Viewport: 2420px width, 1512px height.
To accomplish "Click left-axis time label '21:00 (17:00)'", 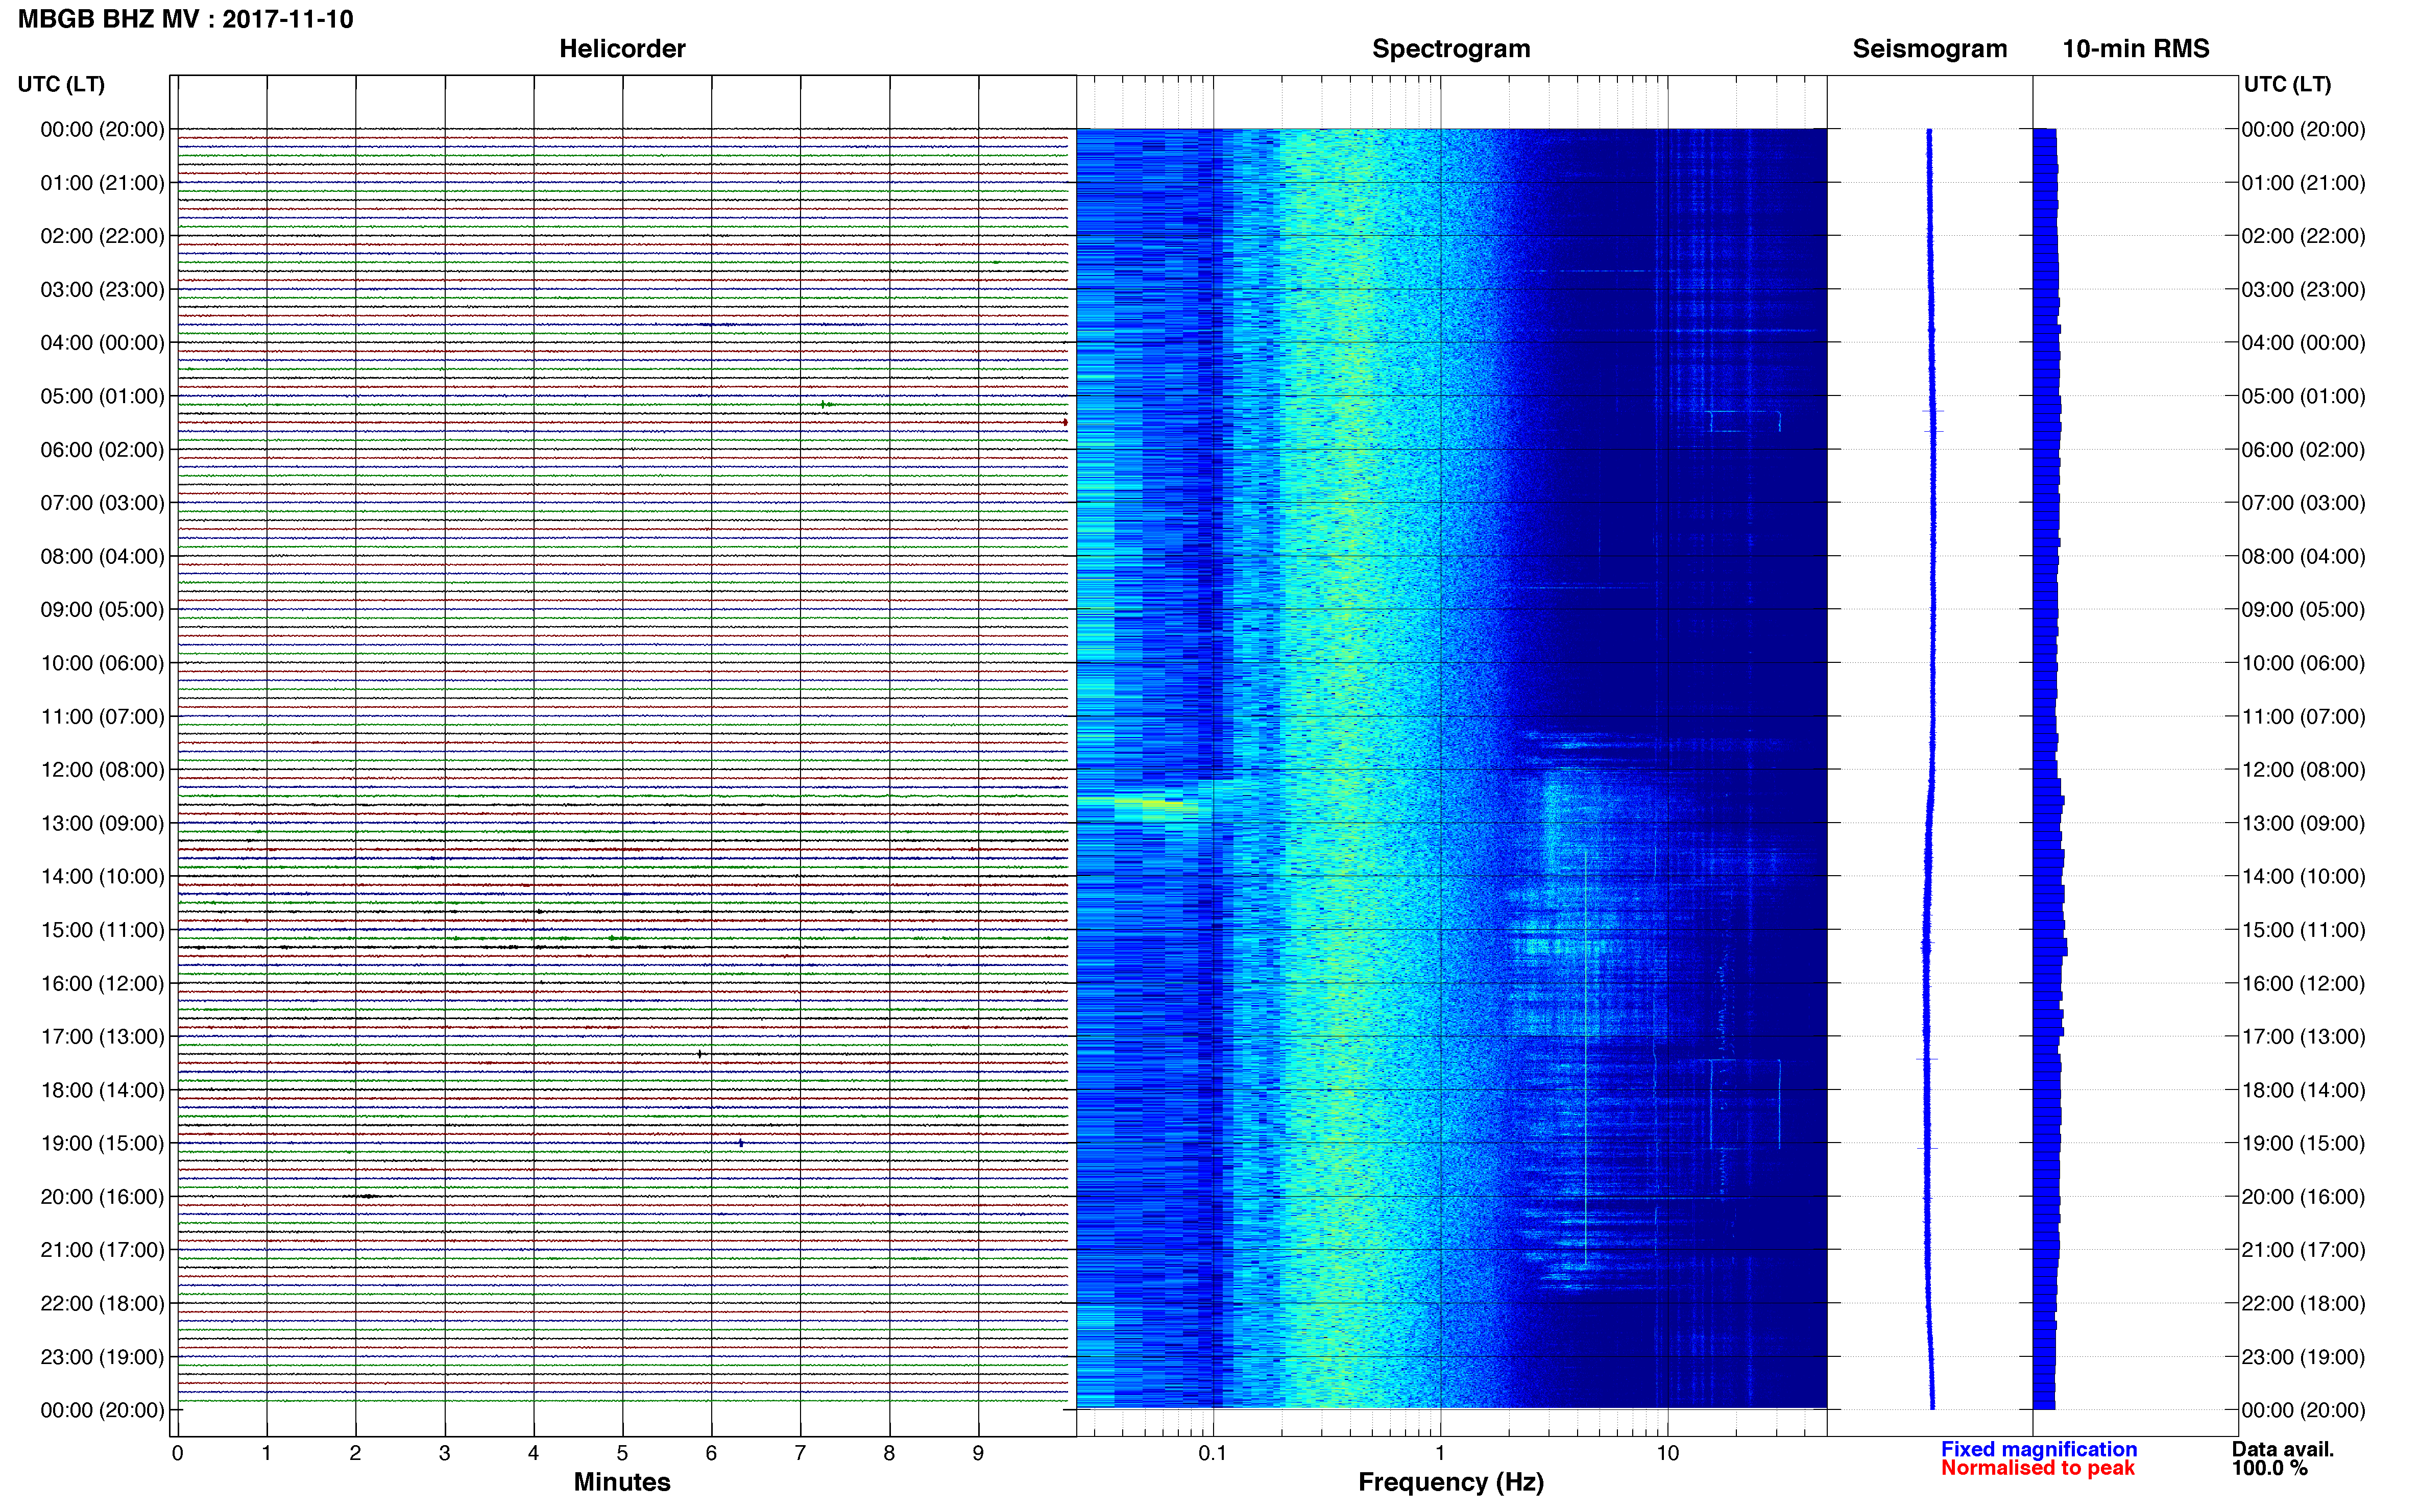I will click(102, 1250).
